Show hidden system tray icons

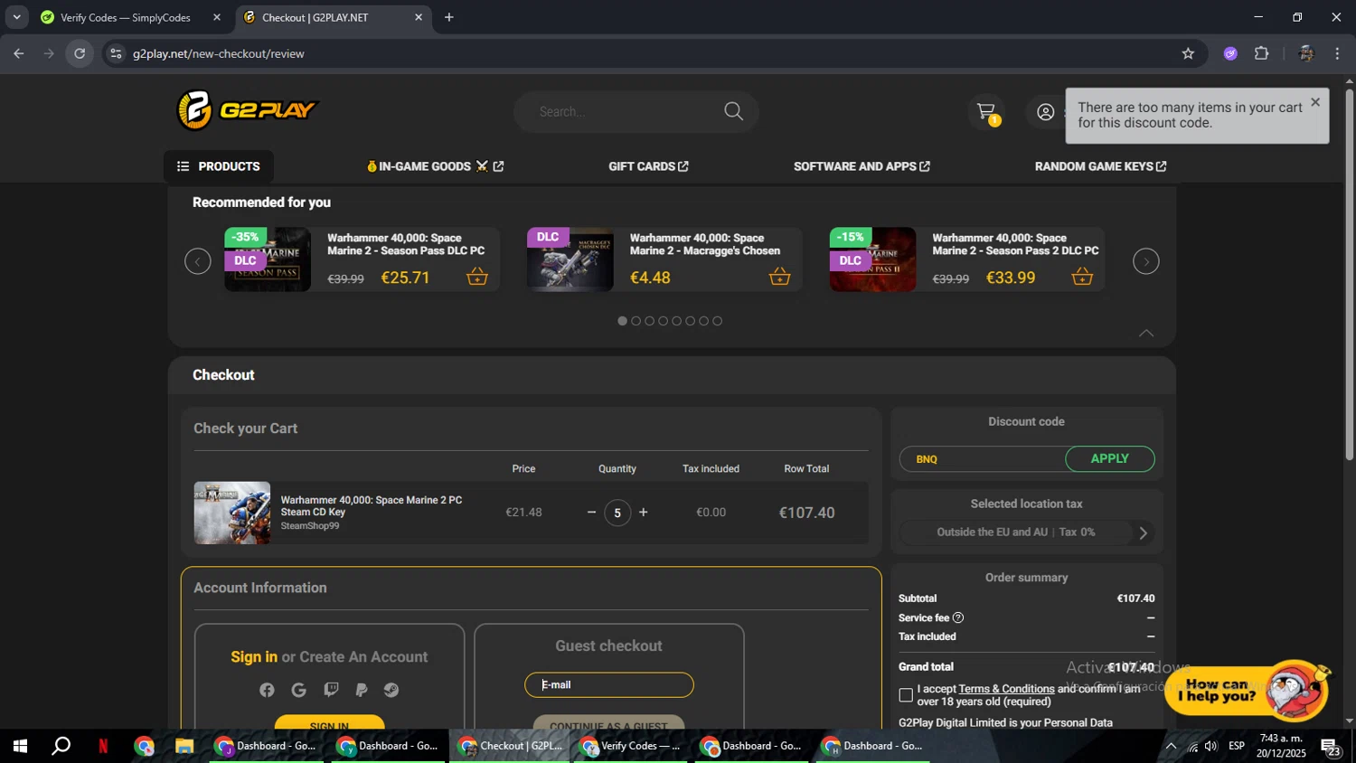tap(1171, 746)
